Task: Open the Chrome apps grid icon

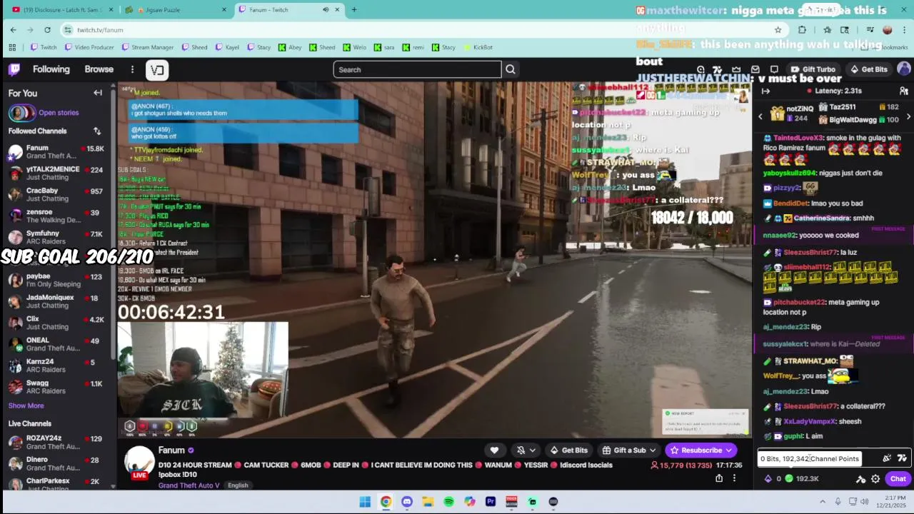Action: (x=12, y=47)
